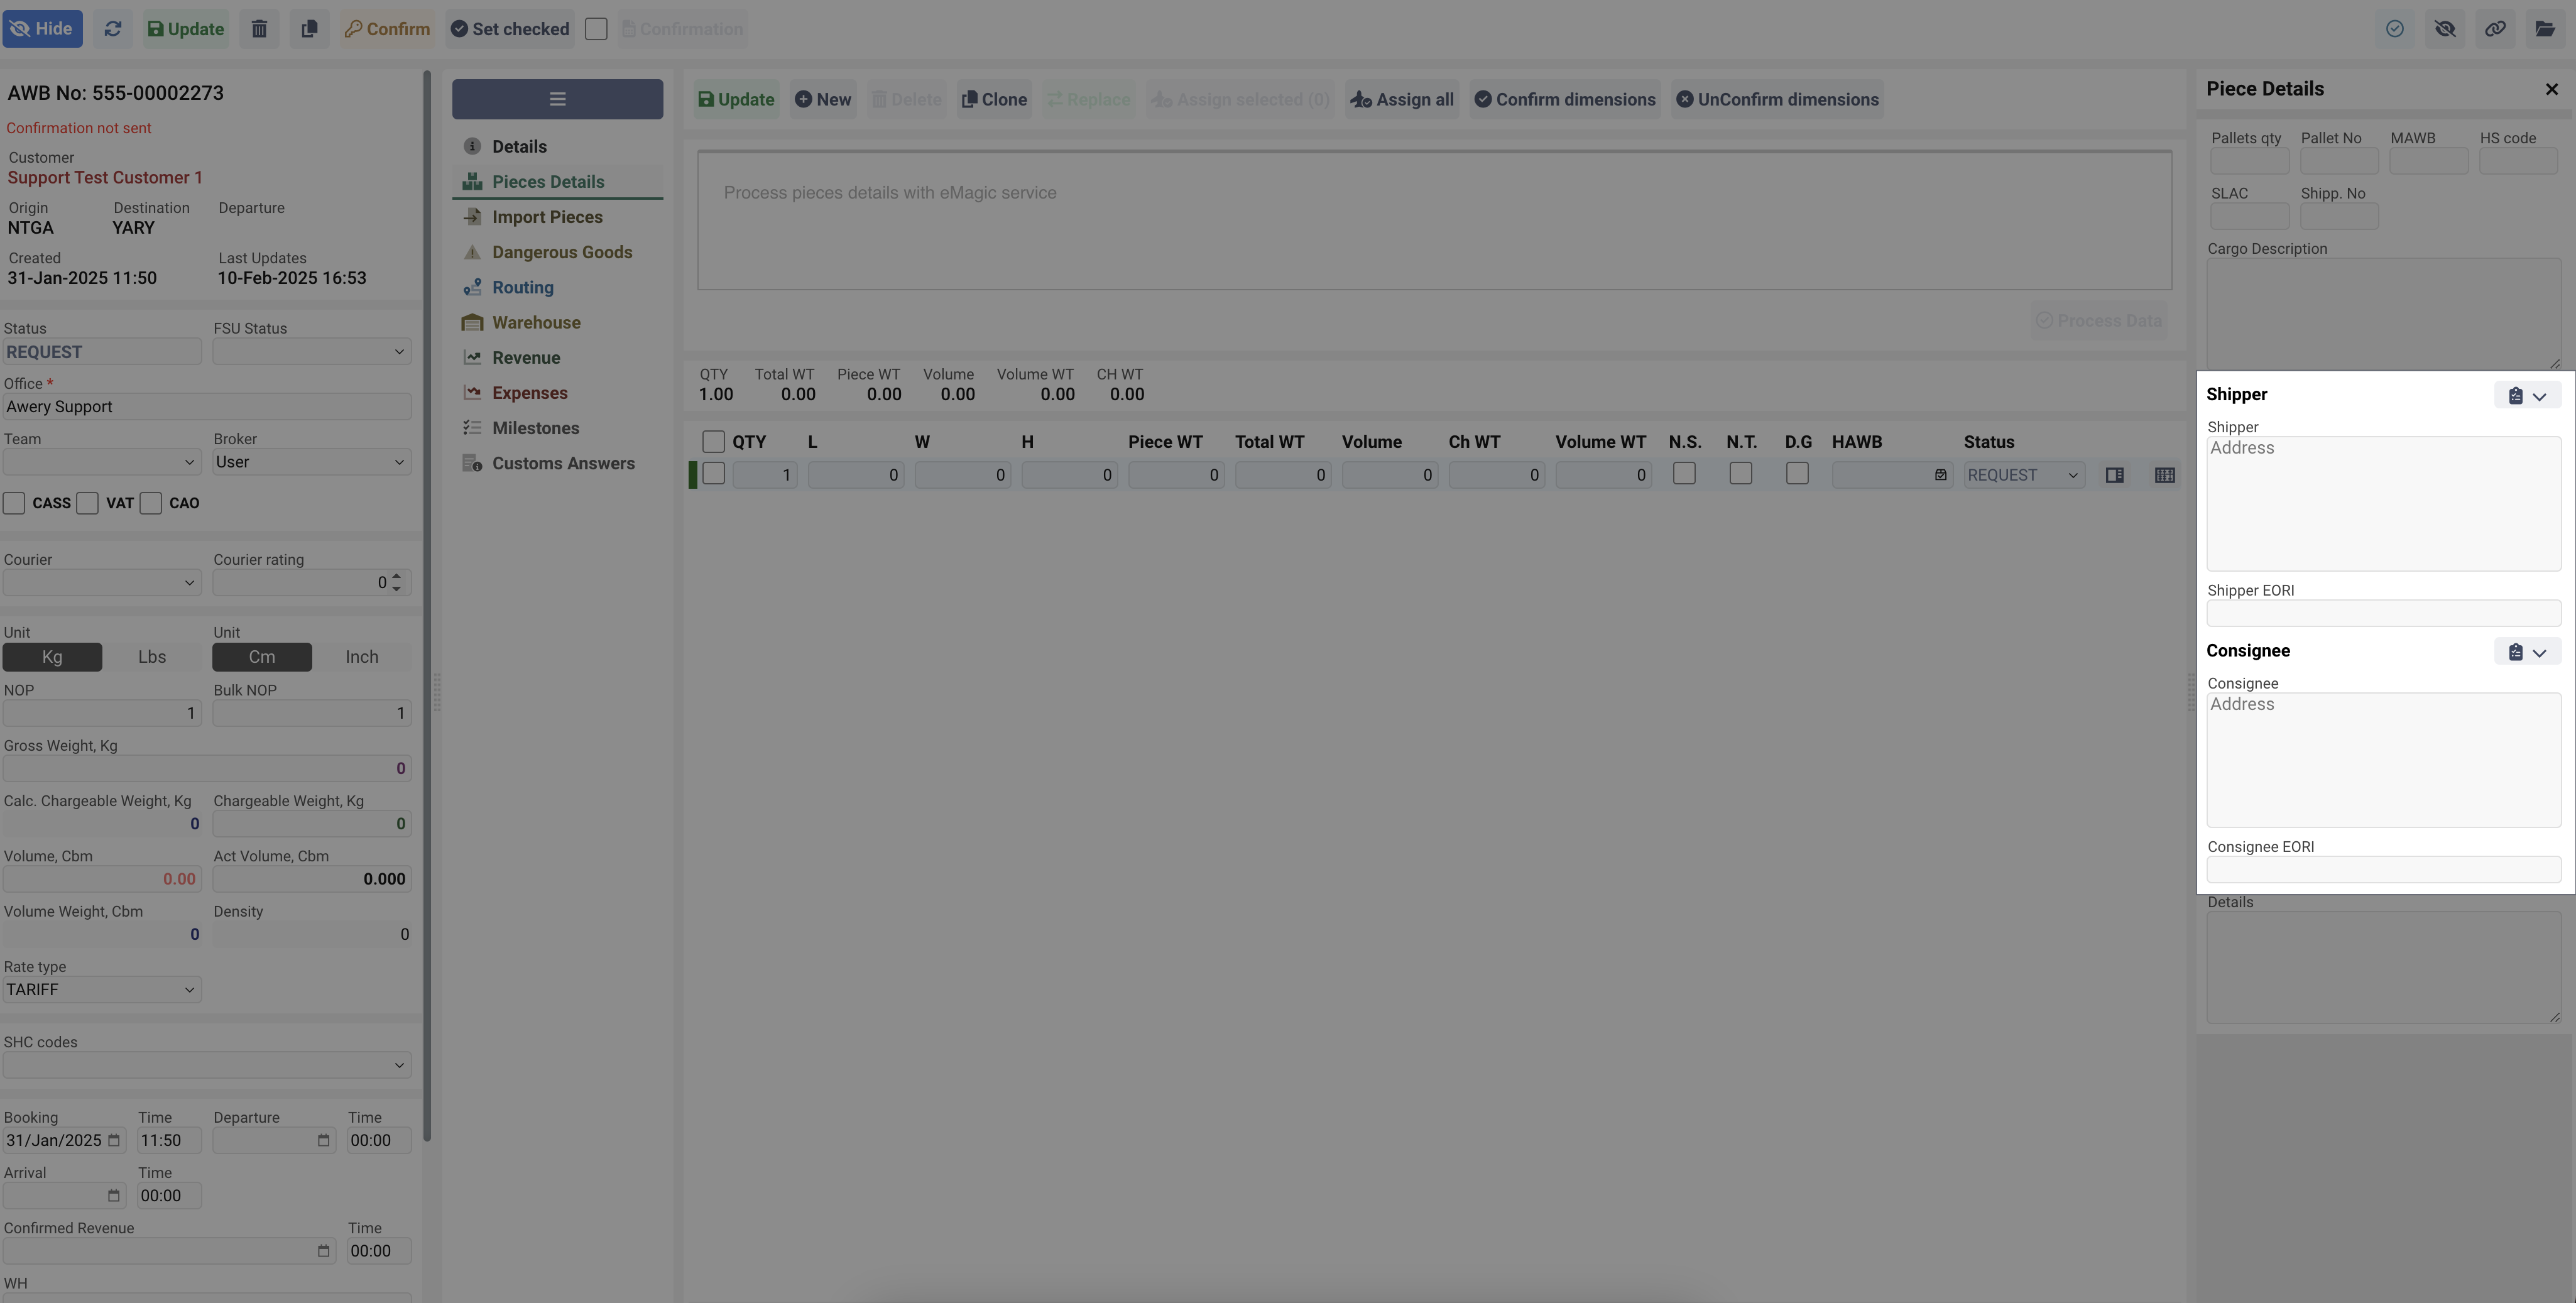Click the link chain icon at top right
The height and width of the screenshot is (1303, 2576).
2495,29
